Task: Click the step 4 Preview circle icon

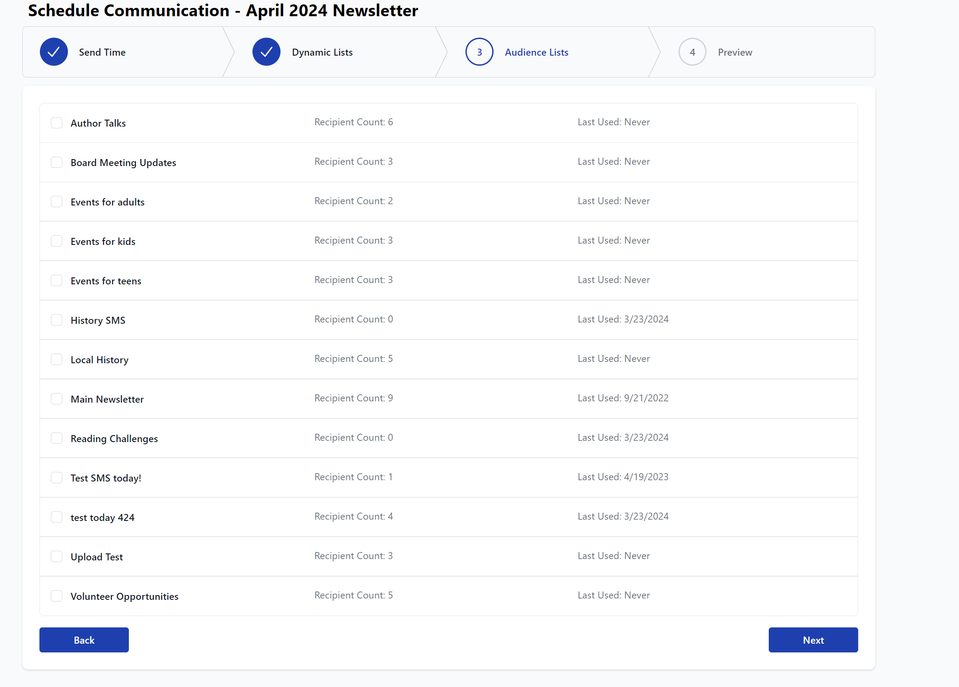Action: point(692,52)
